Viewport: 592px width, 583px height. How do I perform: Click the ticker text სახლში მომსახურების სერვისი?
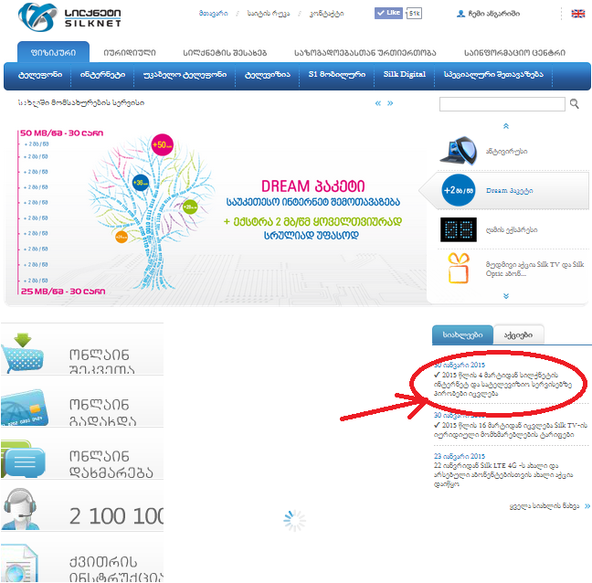[80, 102]
